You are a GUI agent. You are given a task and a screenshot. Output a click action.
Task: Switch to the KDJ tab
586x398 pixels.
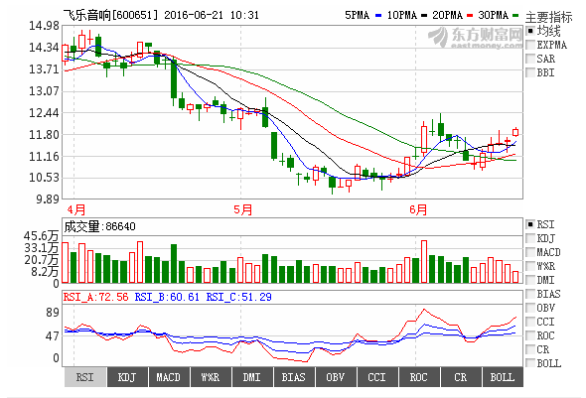coord(127,377)
